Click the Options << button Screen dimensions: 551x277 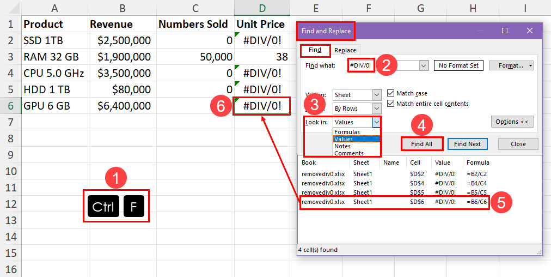tap(512, 122)
